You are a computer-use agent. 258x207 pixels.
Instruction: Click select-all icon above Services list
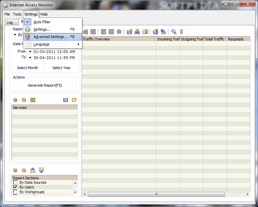[x=15, y=100]
